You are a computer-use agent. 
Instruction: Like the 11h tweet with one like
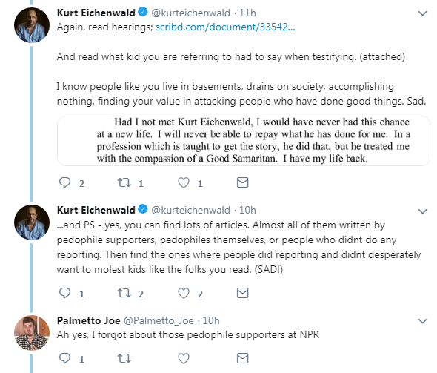[x=184, y=182]
